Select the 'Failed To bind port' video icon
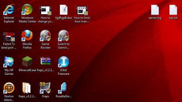 click(9, 37)
